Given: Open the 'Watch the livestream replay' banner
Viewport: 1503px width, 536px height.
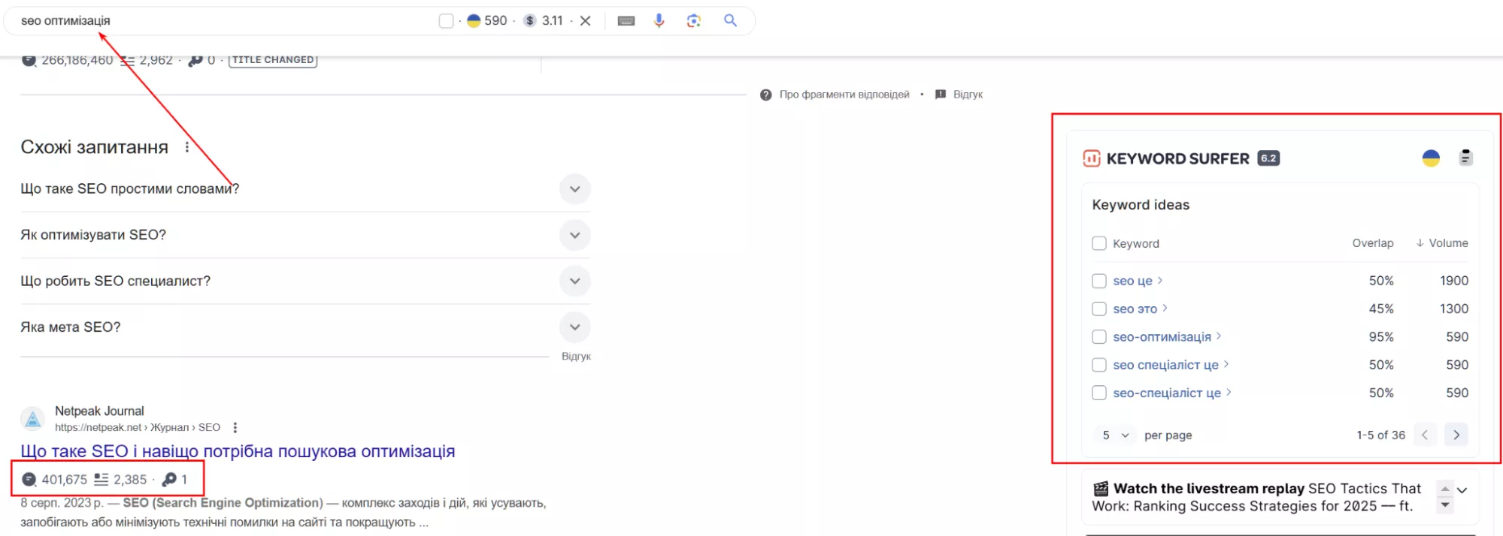Looking at the screenshot, I should coord(1257,497).
